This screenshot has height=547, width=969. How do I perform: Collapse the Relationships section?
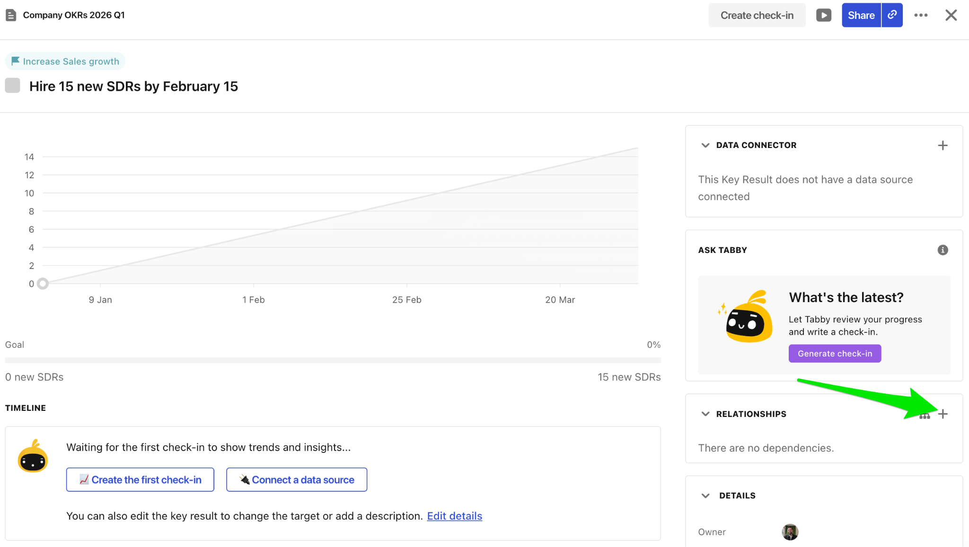point(705,414)
